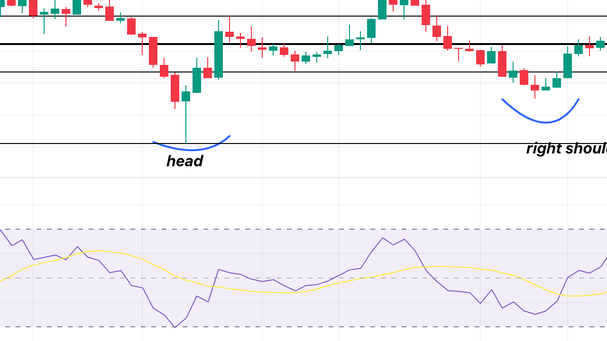Select the blue arc above the right shoulder label
Image resolution: width=607 pixels, height=341 pixels.
click(540, 111)
